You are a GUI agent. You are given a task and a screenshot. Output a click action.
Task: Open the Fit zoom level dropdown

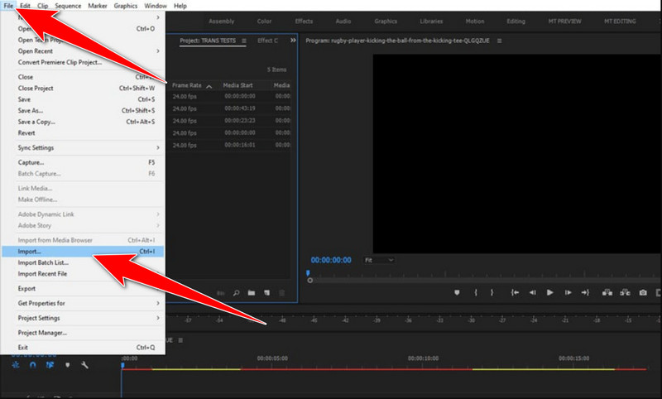pos(379,260)
